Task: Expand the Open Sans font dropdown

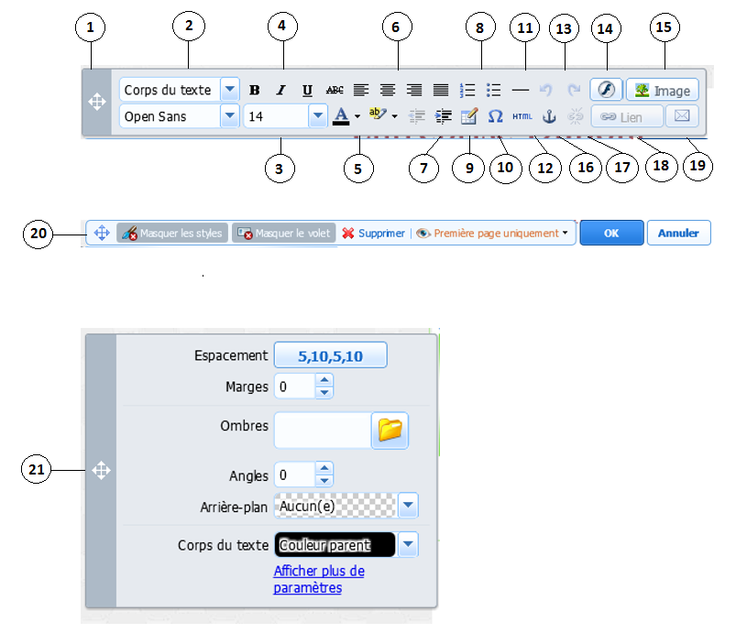Action: [x=230, y=116]
